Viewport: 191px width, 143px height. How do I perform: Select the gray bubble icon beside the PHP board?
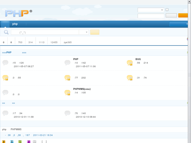pyautogui.click(x=68, y=63)
